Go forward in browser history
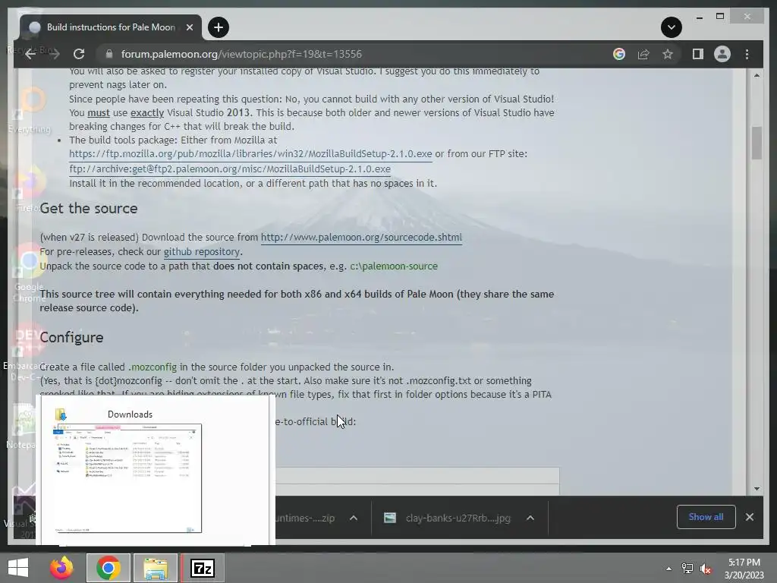The height and width of the screenshot is (583, 777). 54,54
